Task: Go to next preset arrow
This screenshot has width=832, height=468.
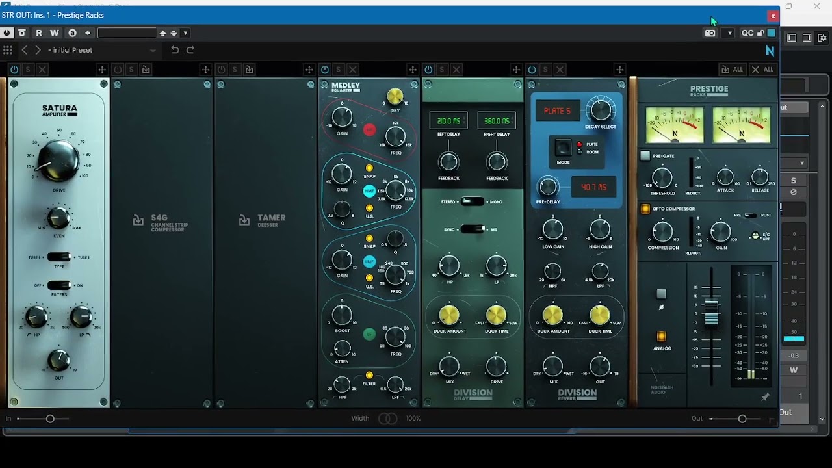Action: (38, 50)
